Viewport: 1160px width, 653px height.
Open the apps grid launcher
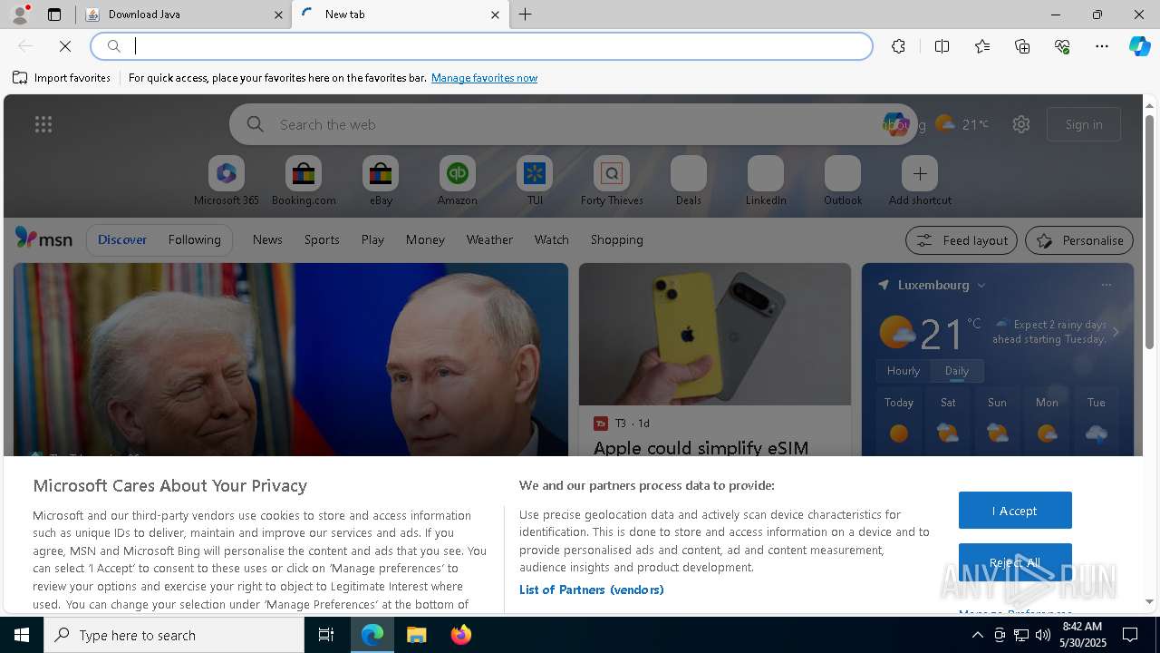(43, 124)
